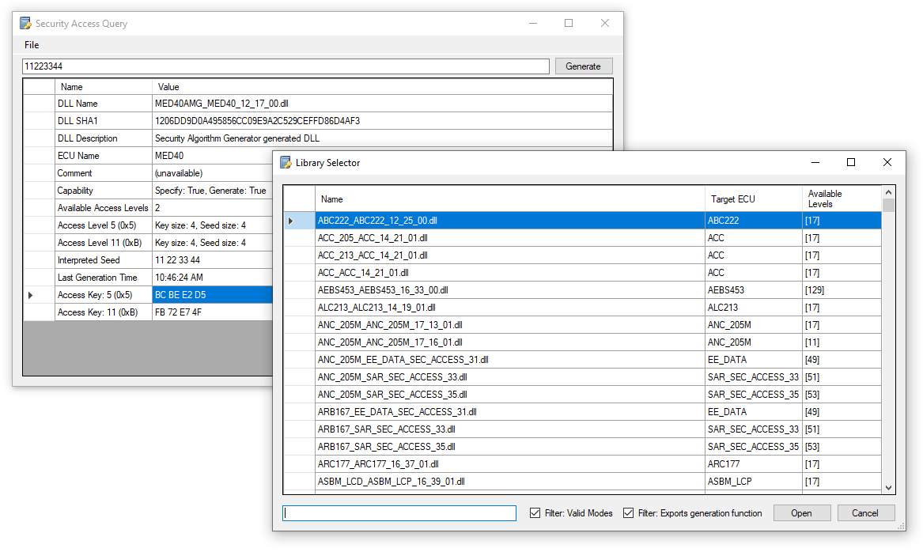Select the AEBS453_AEBS453_16_33_00.dll library entry

(395, 290)
